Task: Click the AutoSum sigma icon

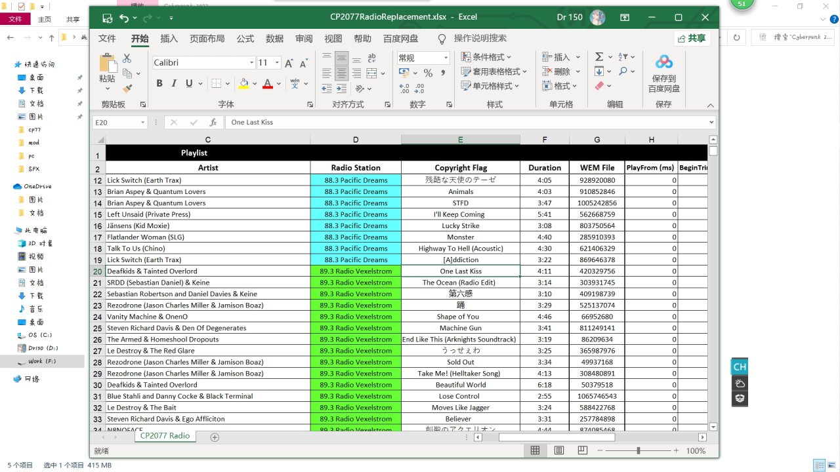Action: point(599,57)
